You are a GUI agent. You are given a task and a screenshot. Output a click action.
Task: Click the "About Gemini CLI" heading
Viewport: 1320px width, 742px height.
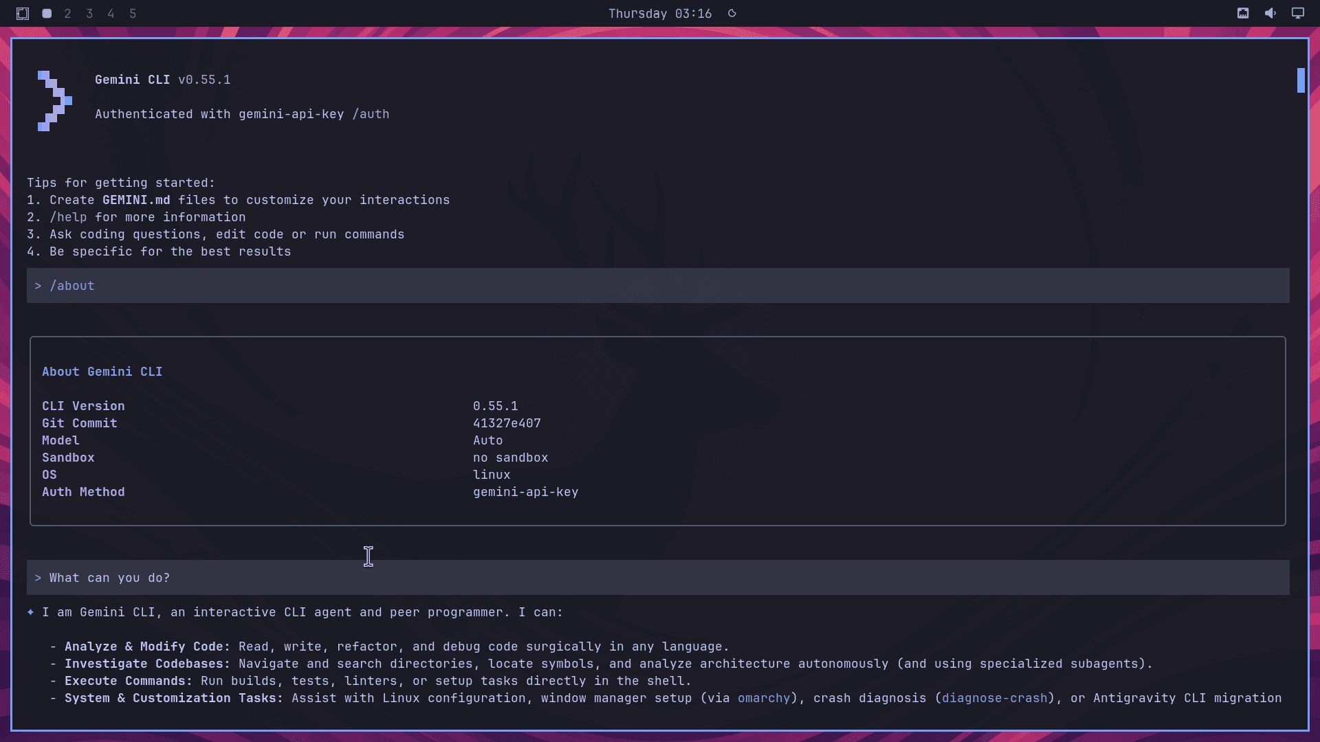[x=102, y=372]
